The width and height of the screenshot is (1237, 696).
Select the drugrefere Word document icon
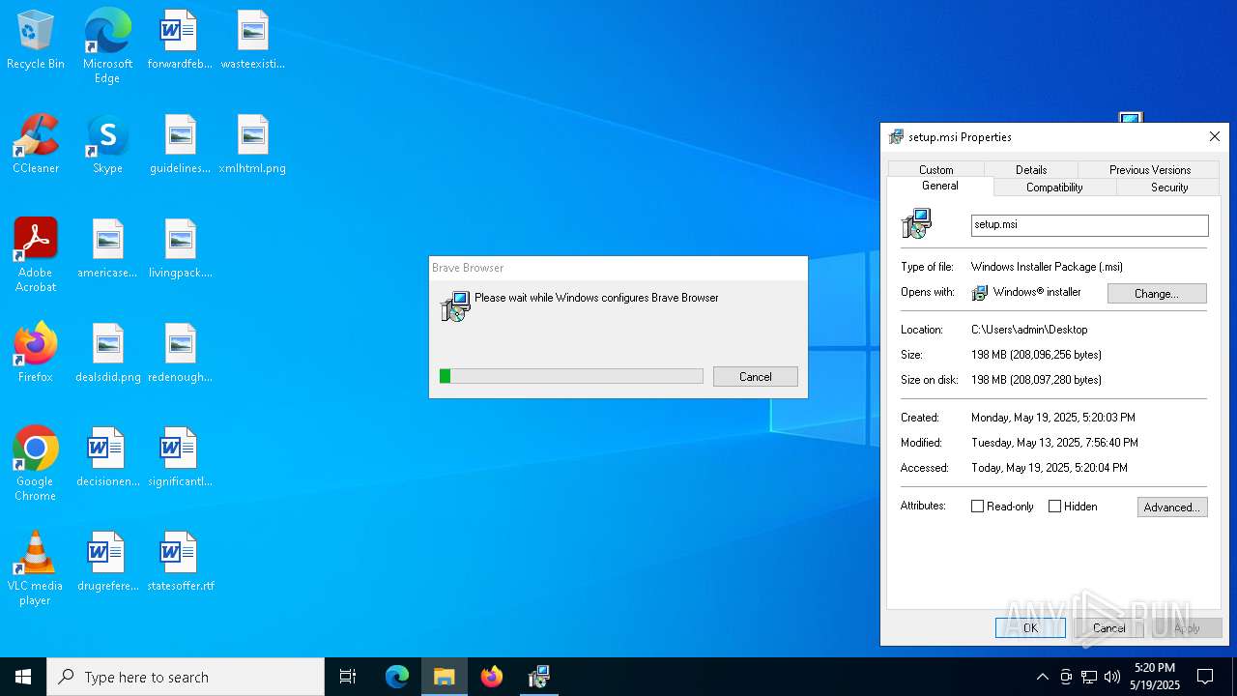107,562
